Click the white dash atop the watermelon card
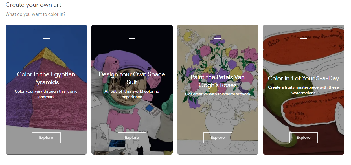Viewport: 351px width, 165px height. point(304,38)
